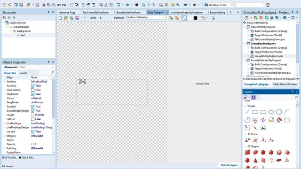This screenshot has height=169, width=301.
Task: Switch to the GroupBoxStylingForm tab
Action: (128, 13)
